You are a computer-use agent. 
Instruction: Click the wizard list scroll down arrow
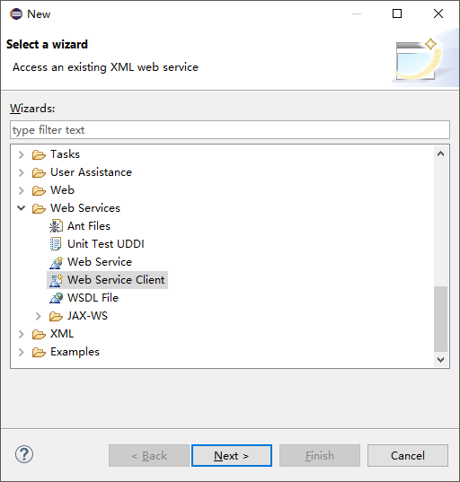(440, 360)
